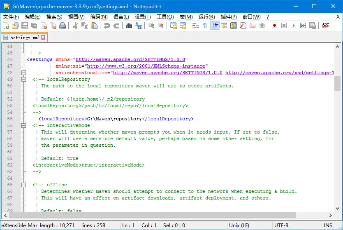Print the document using printer icon

[63, 26]
